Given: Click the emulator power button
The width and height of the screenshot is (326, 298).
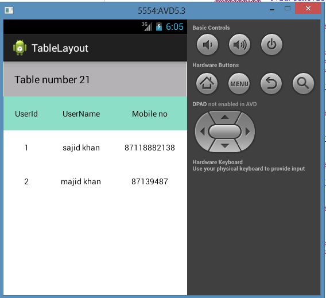Looking at the screenshot, I should [x=271, y=45].
